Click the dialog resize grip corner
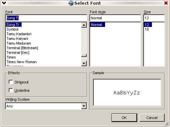Viewport: 170px width, 127px height. [167, 124]
